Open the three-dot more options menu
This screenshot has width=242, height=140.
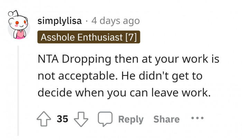click(197, 119)
